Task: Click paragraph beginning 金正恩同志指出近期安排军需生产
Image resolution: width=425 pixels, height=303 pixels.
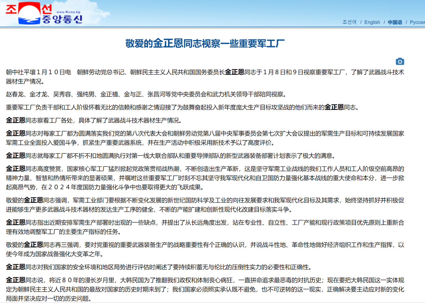Action: pyautogui.click(x=205, y=227)
